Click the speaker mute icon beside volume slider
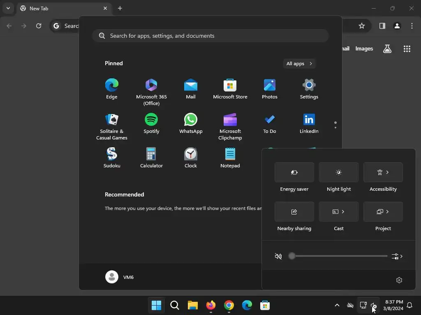 pos(278,256)
